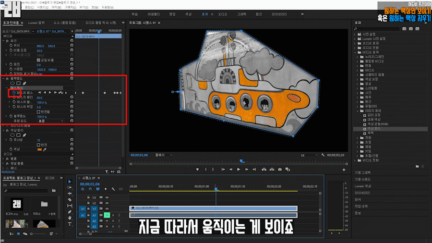Viewport: 432px width, 243px height.
Task: Select the Type tool
Action: coord(70,224)
